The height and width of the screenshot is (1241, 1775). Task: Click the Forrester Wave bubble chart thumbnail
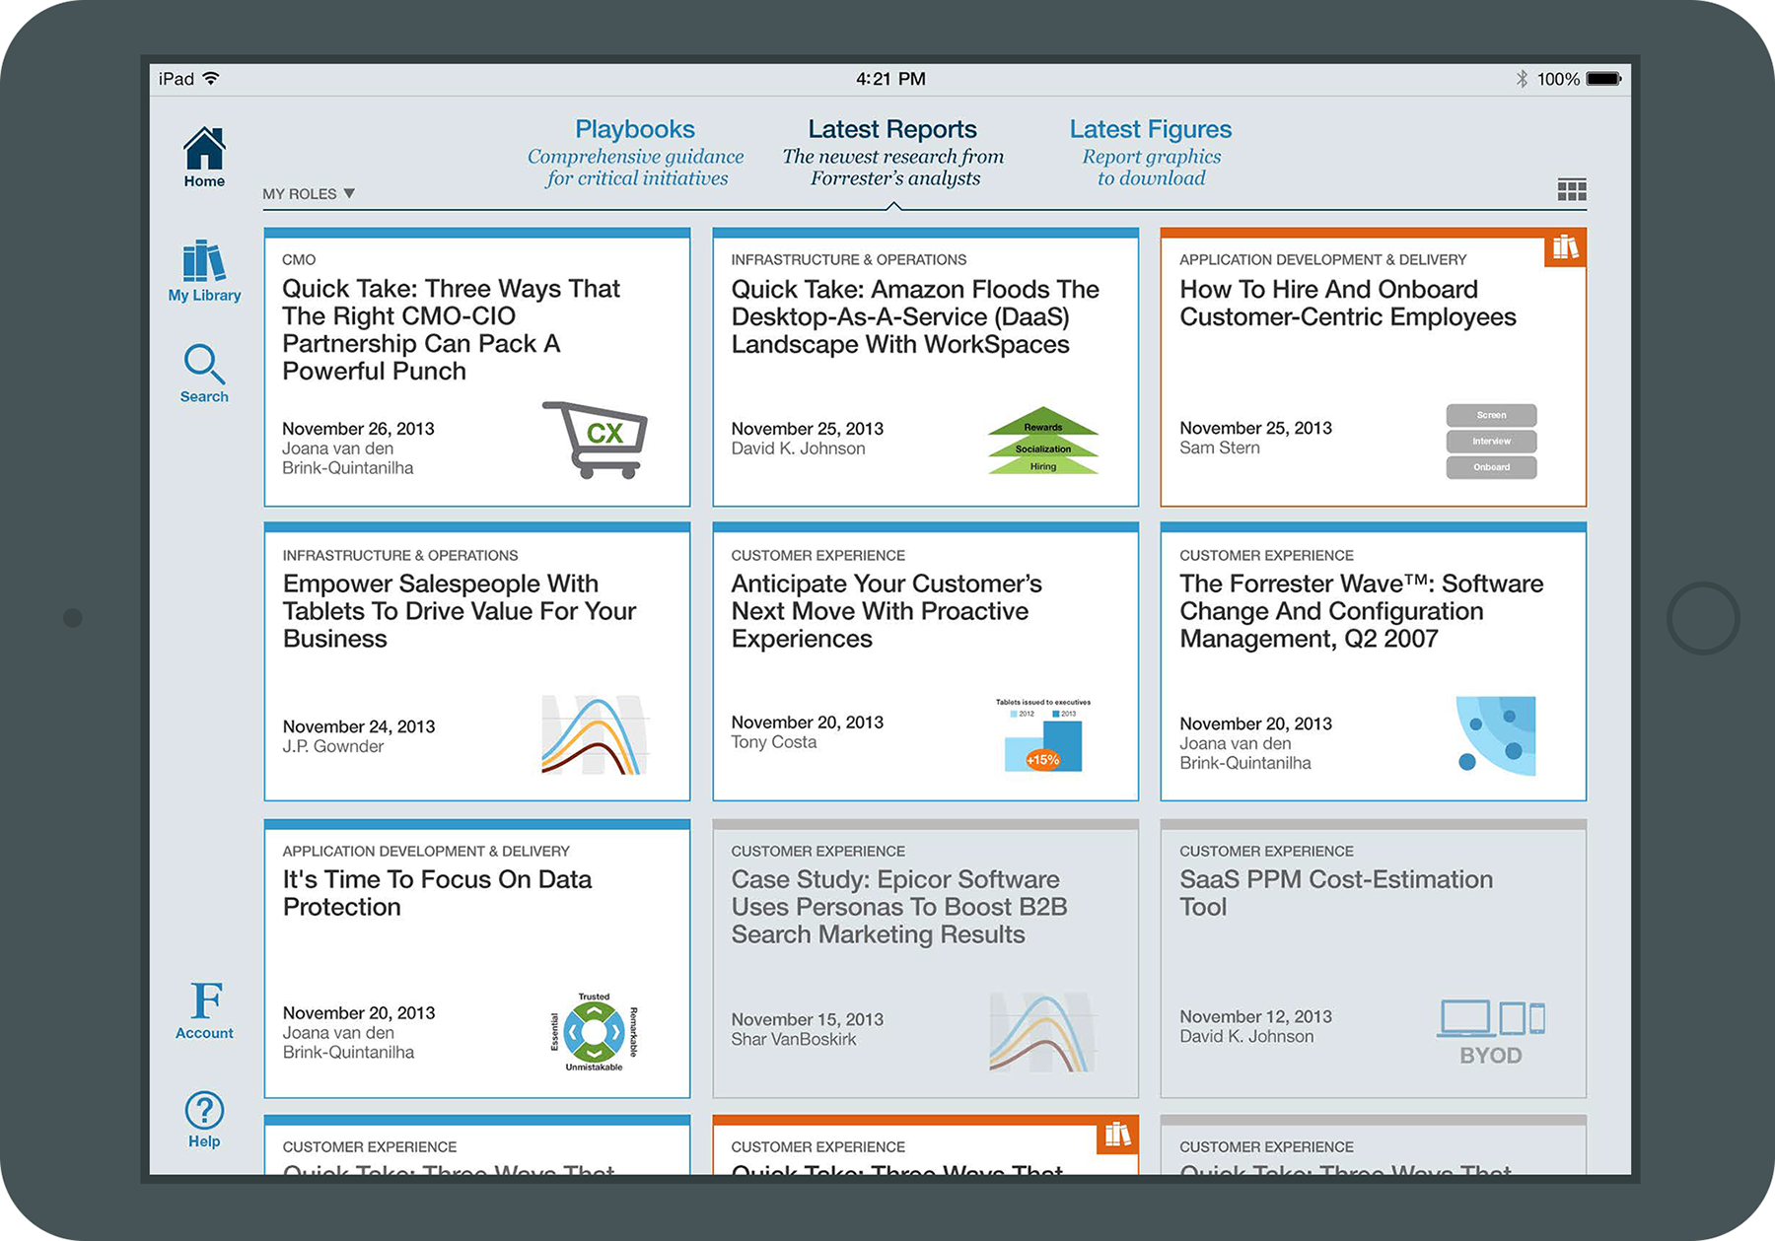tap(1495, 735)
